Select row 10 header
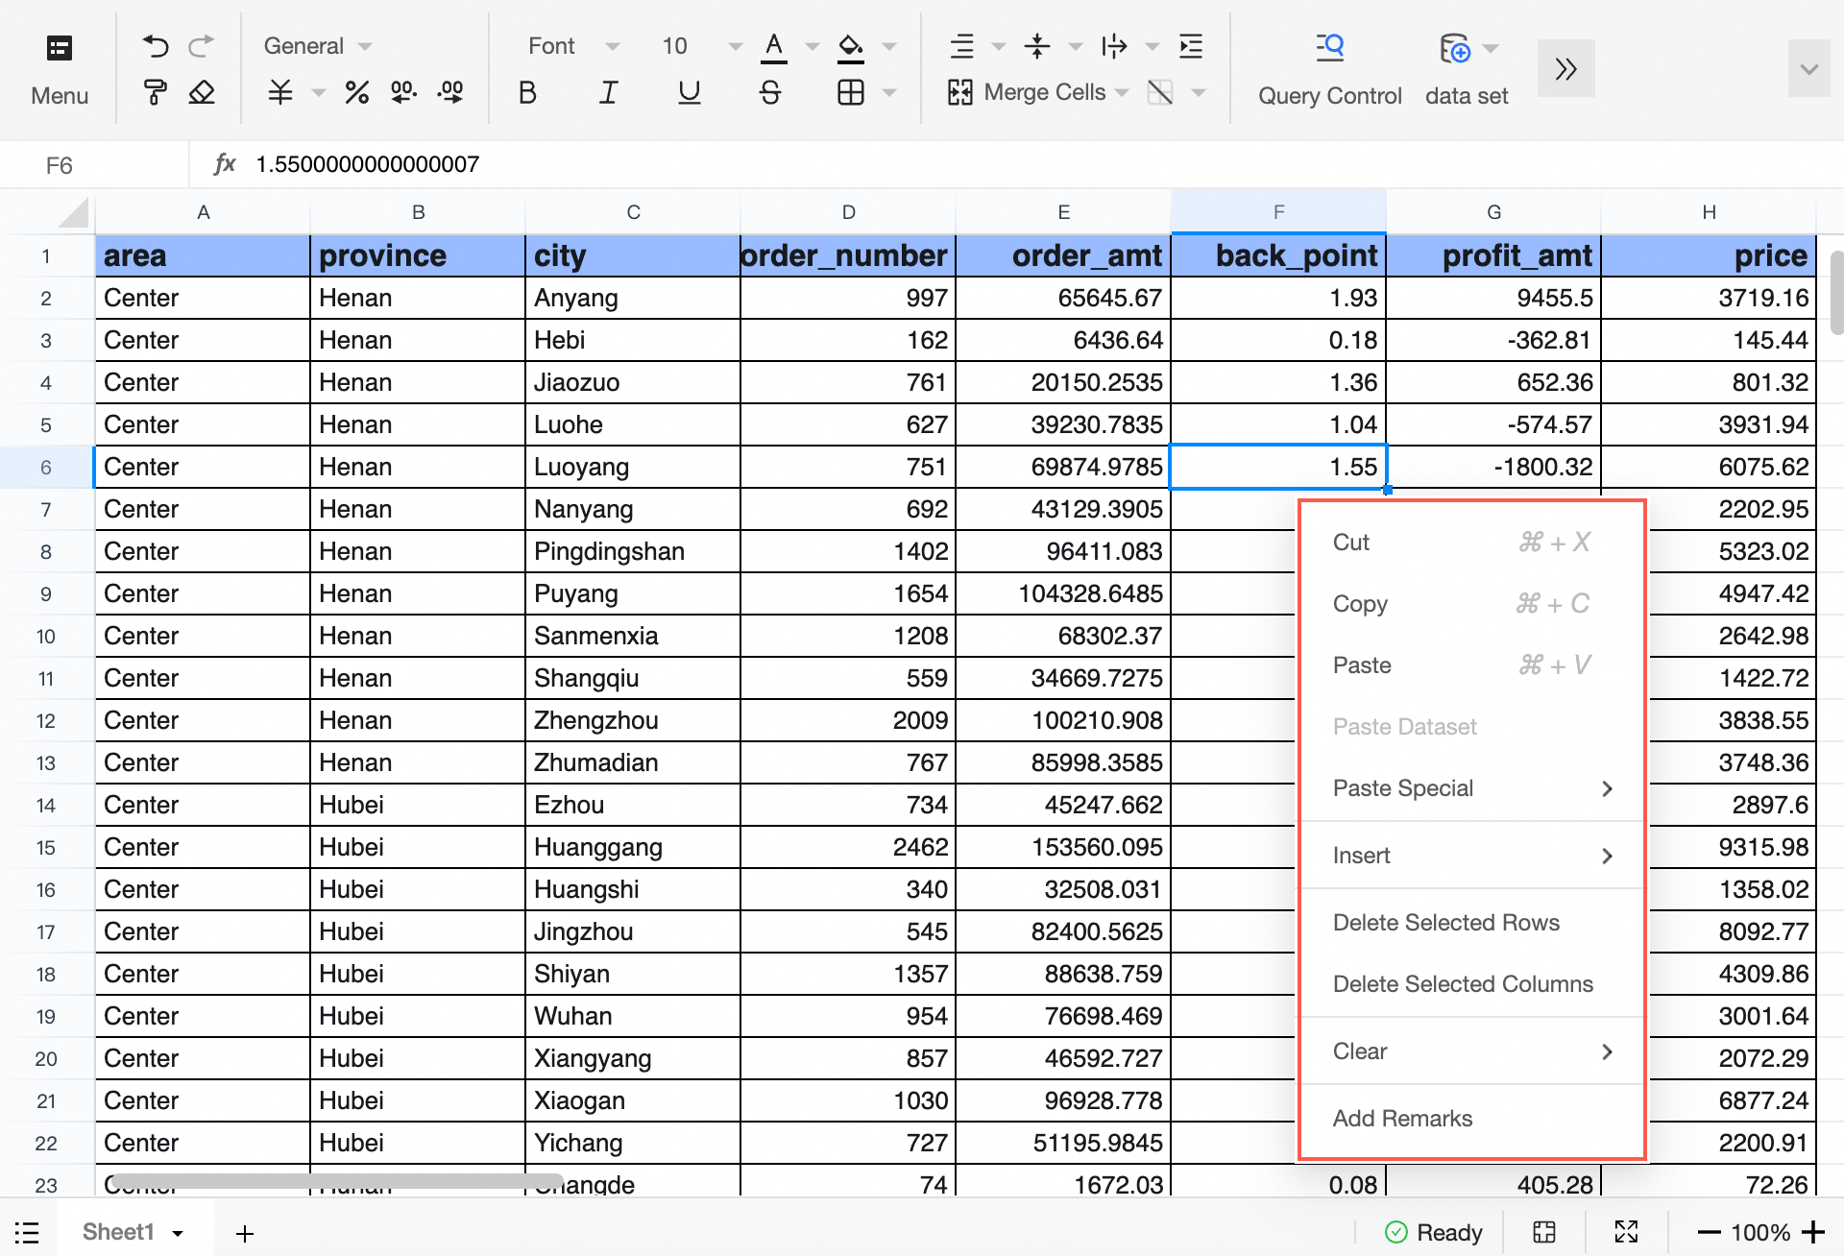Image resolution: width=1844 pixels, height=1256 pixels. click(x=45, y=637)
